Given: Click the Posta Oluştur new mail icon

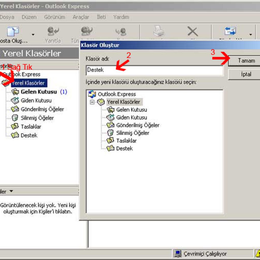Looking at the screenshot, I should 13,31.
